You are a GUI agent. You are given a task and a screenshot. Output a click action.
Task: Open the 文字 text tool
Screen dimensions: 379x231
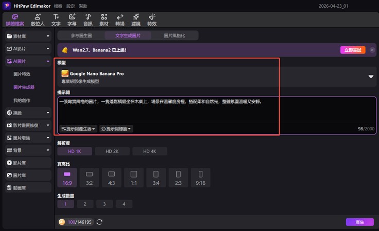pos(56,20)
